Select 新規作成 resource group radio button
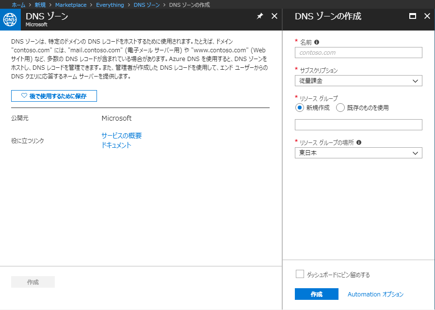 pos(300,108)
